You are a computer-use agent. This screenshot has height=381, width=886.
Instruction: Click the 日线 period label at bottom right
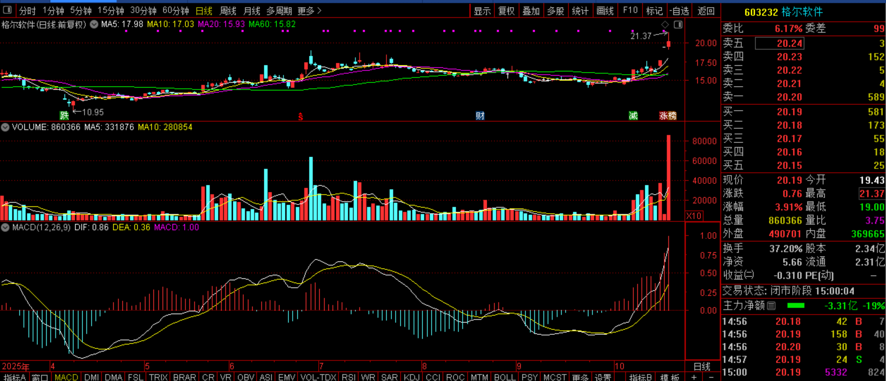click(702, 366)
